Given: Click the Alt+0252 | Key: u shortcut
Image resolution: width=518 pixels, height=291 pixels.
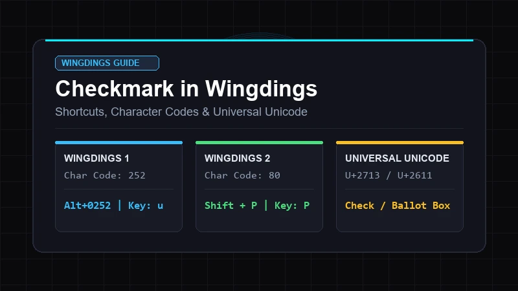Looking at the screenshot, I should [114, 206].
